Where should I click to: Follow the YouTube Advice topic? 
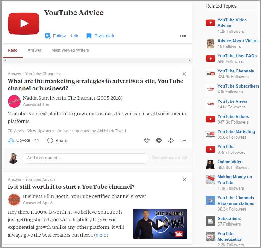click(62, 36)
